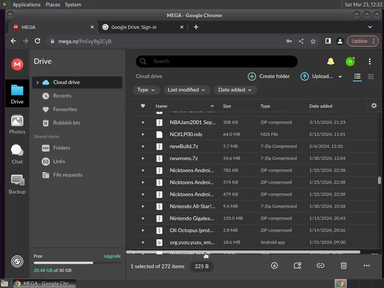384x288 pixels.
Task: Get link for selected item
Action: point(320,265)
